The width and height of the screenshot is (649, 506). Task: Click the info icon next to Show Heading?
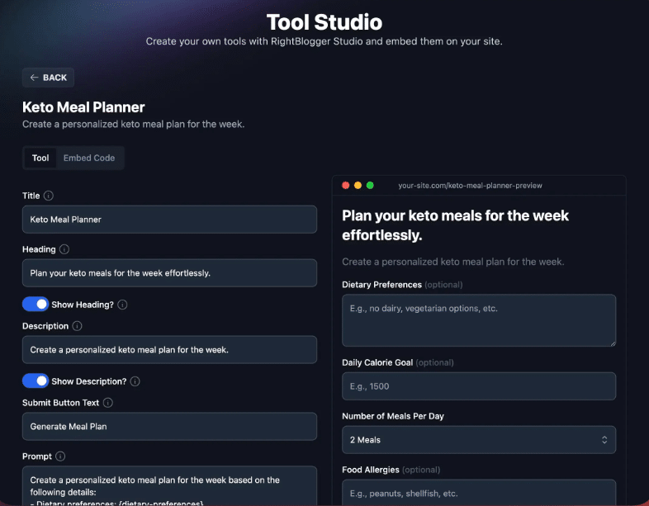(x=122, y=305)
